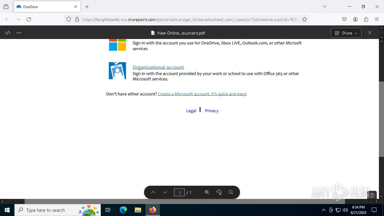Save page to Pocket

click(344, 19)
